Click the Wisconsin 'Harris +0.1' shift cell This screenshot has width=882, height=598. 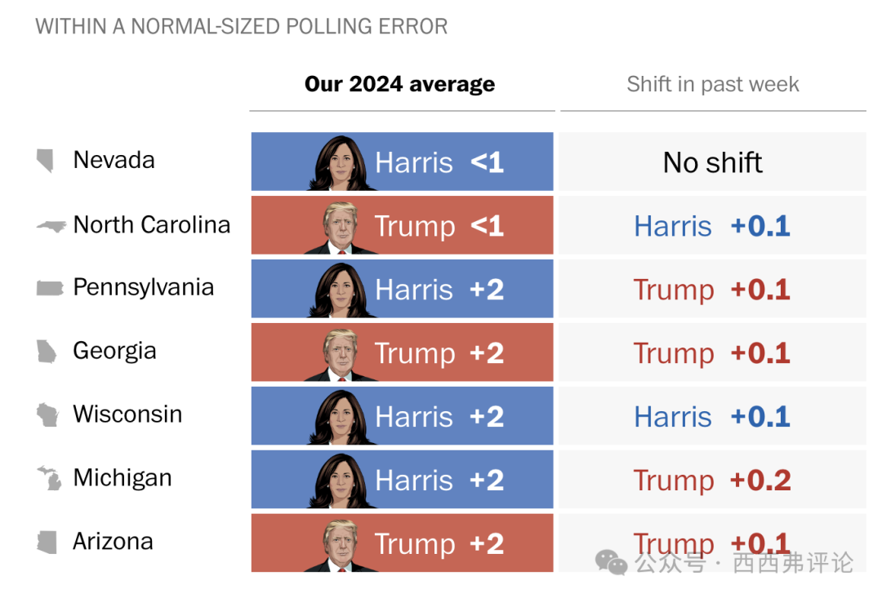[712, 417]
